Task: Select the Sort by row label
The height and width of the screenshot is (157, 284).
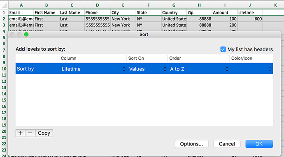Action: point(26,69)
